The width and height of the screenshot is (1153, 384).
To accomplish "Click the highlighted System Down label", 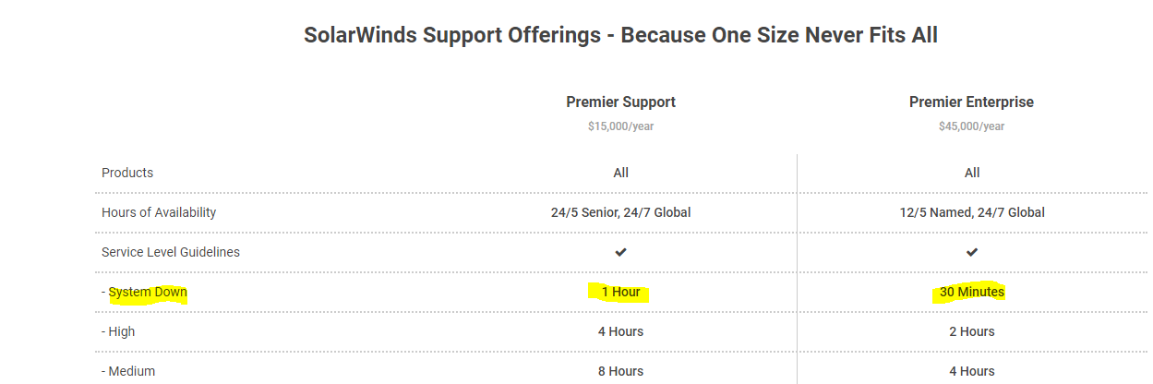I will click(x=148, y=293).
